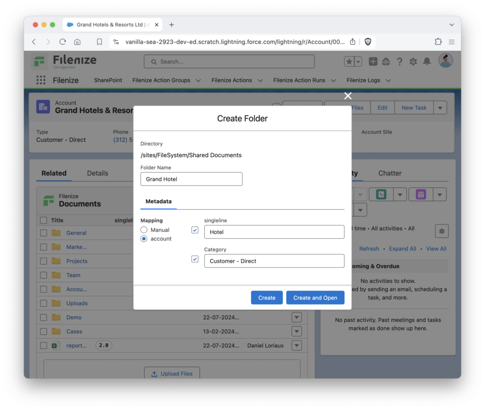This screenshot has width=485, height=410.
Task: Click the Salesforce Search box
Action: (x=229, y=62)
